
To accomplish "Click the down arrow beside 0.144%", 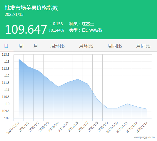I will 50,30.
